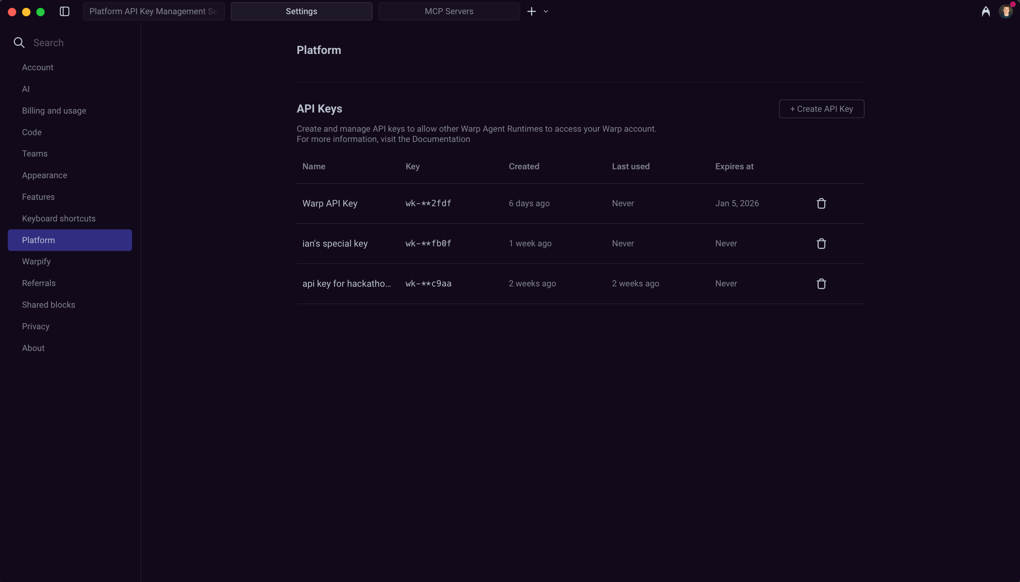1020x582 pixels.
Task: Open Billing and usage settings
Action: coord(54,111)
